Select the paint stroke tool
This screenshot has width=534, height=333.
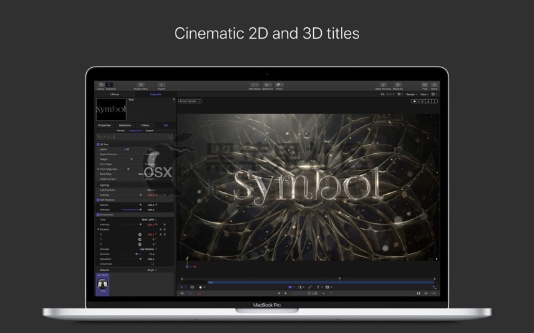(x=310, y=287)
